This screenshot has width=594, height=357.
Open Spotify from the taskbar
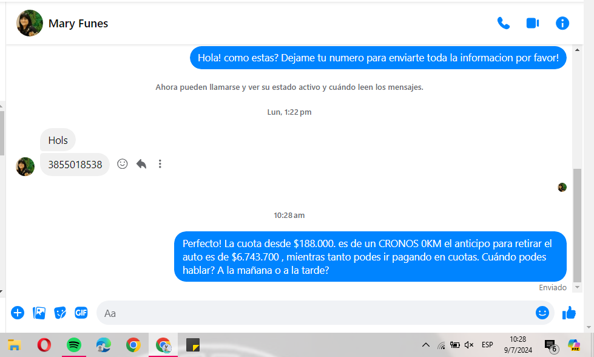point(74,345)
